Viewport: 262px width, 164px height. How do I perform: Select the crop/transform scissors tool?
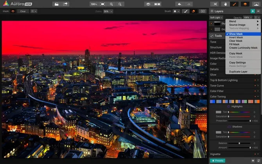[215, 4]
